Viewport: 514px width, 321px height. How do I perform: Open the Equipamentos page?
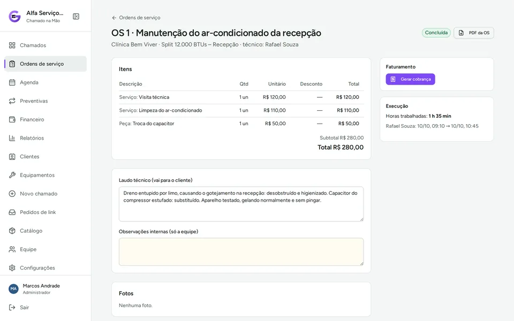(45, 175)
